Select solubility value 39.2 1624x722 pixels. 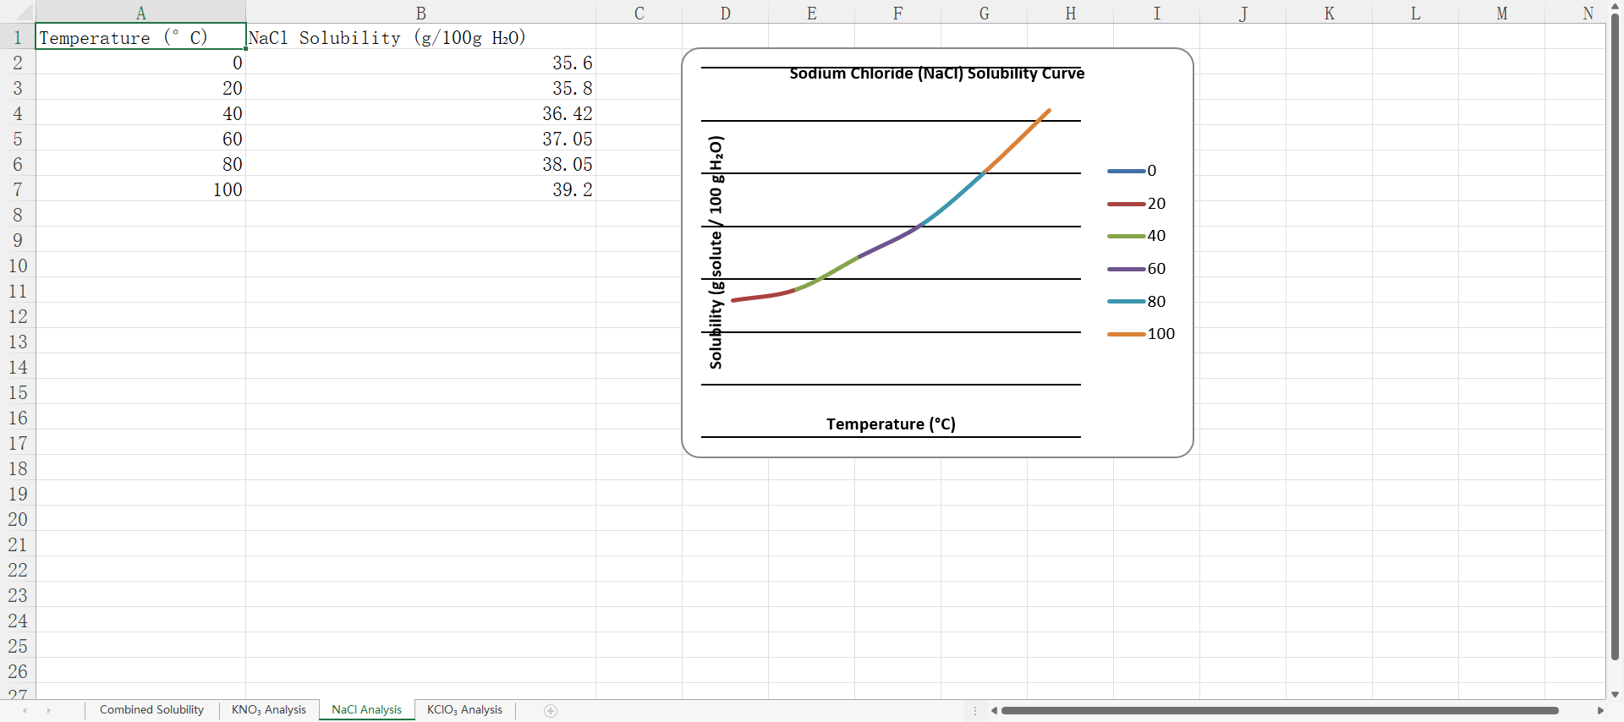pyautogui.click(x=420, y=189)
